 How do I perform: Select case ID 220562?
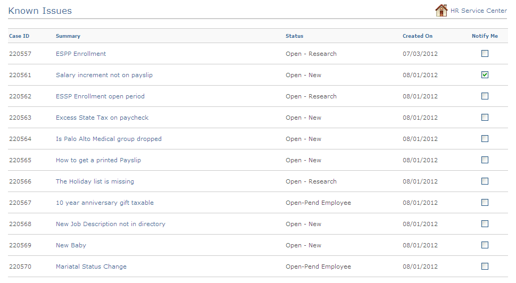pyautogui.click(x=20, y=96)
